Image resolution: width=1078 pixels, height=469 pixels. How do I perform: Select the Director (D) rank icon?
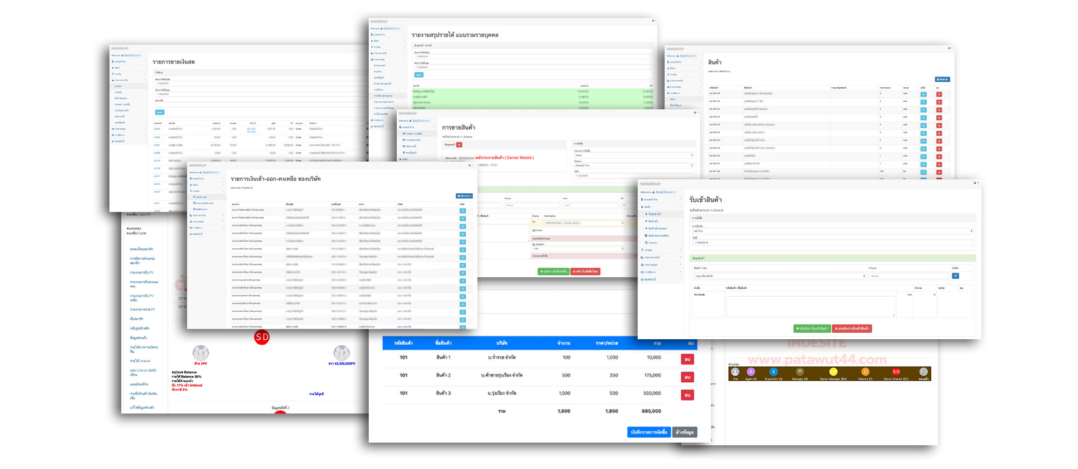point(865,372)
